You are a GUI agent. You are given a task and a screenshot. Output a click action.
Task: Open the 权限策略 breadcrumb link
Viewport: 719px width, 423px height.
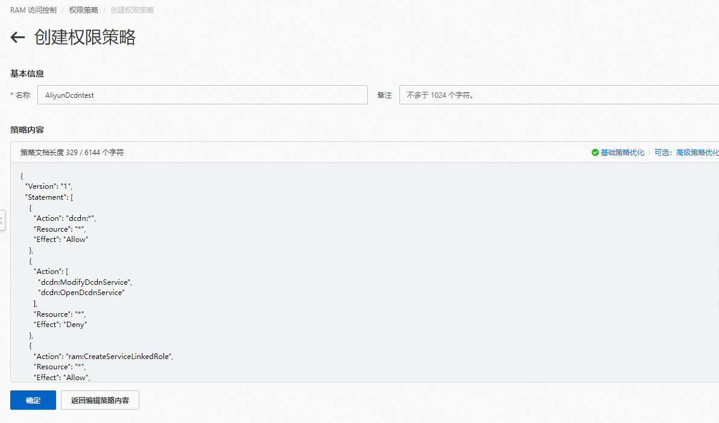tap(83, 10)
